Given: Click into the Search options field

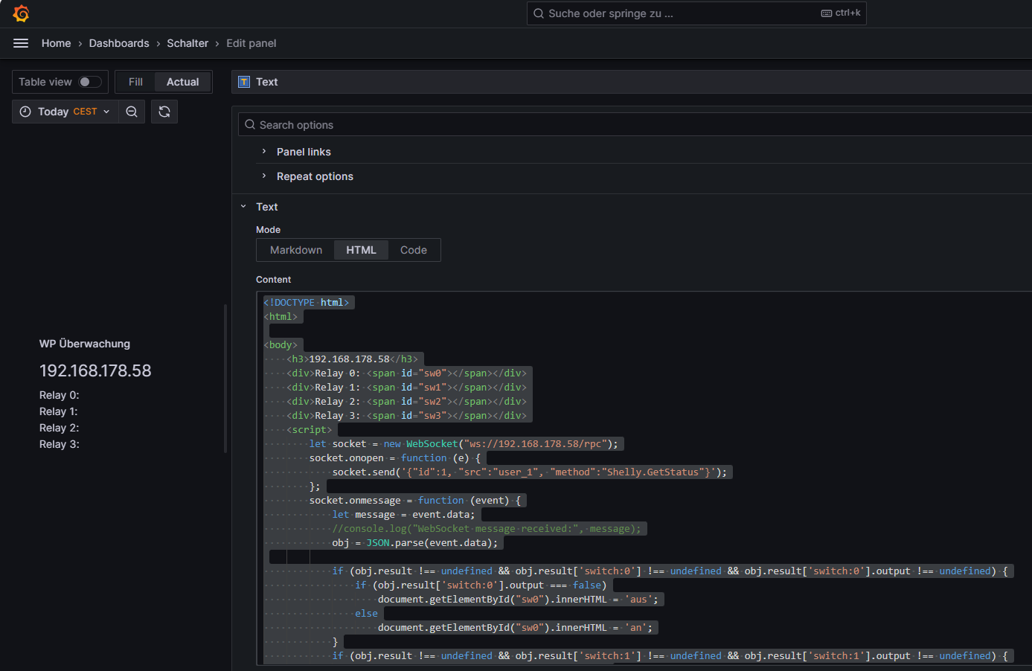Looking at the screenshot, I should click(x=640, y=125).
